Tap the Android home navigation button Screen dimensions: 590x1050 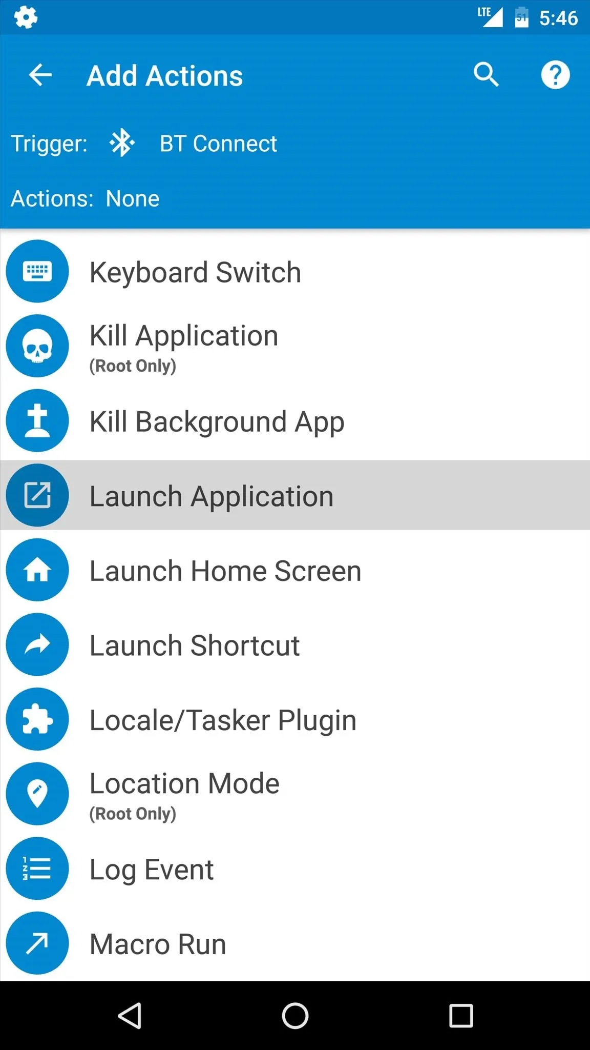tap(295, 1016)
